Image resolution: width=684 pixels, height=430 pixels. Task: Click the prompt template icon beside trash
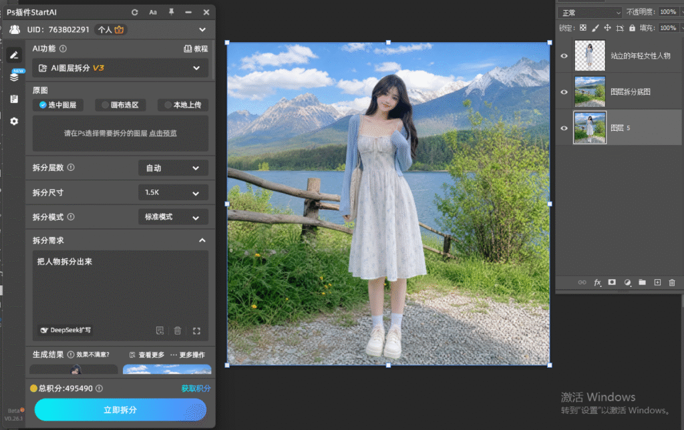160,331
